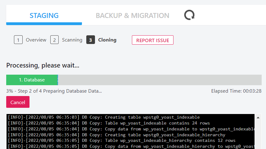
Task: Click log line 'Copy data from wp_yoast_indexable_hierarchy'
Action: click(x=131, y=146)
